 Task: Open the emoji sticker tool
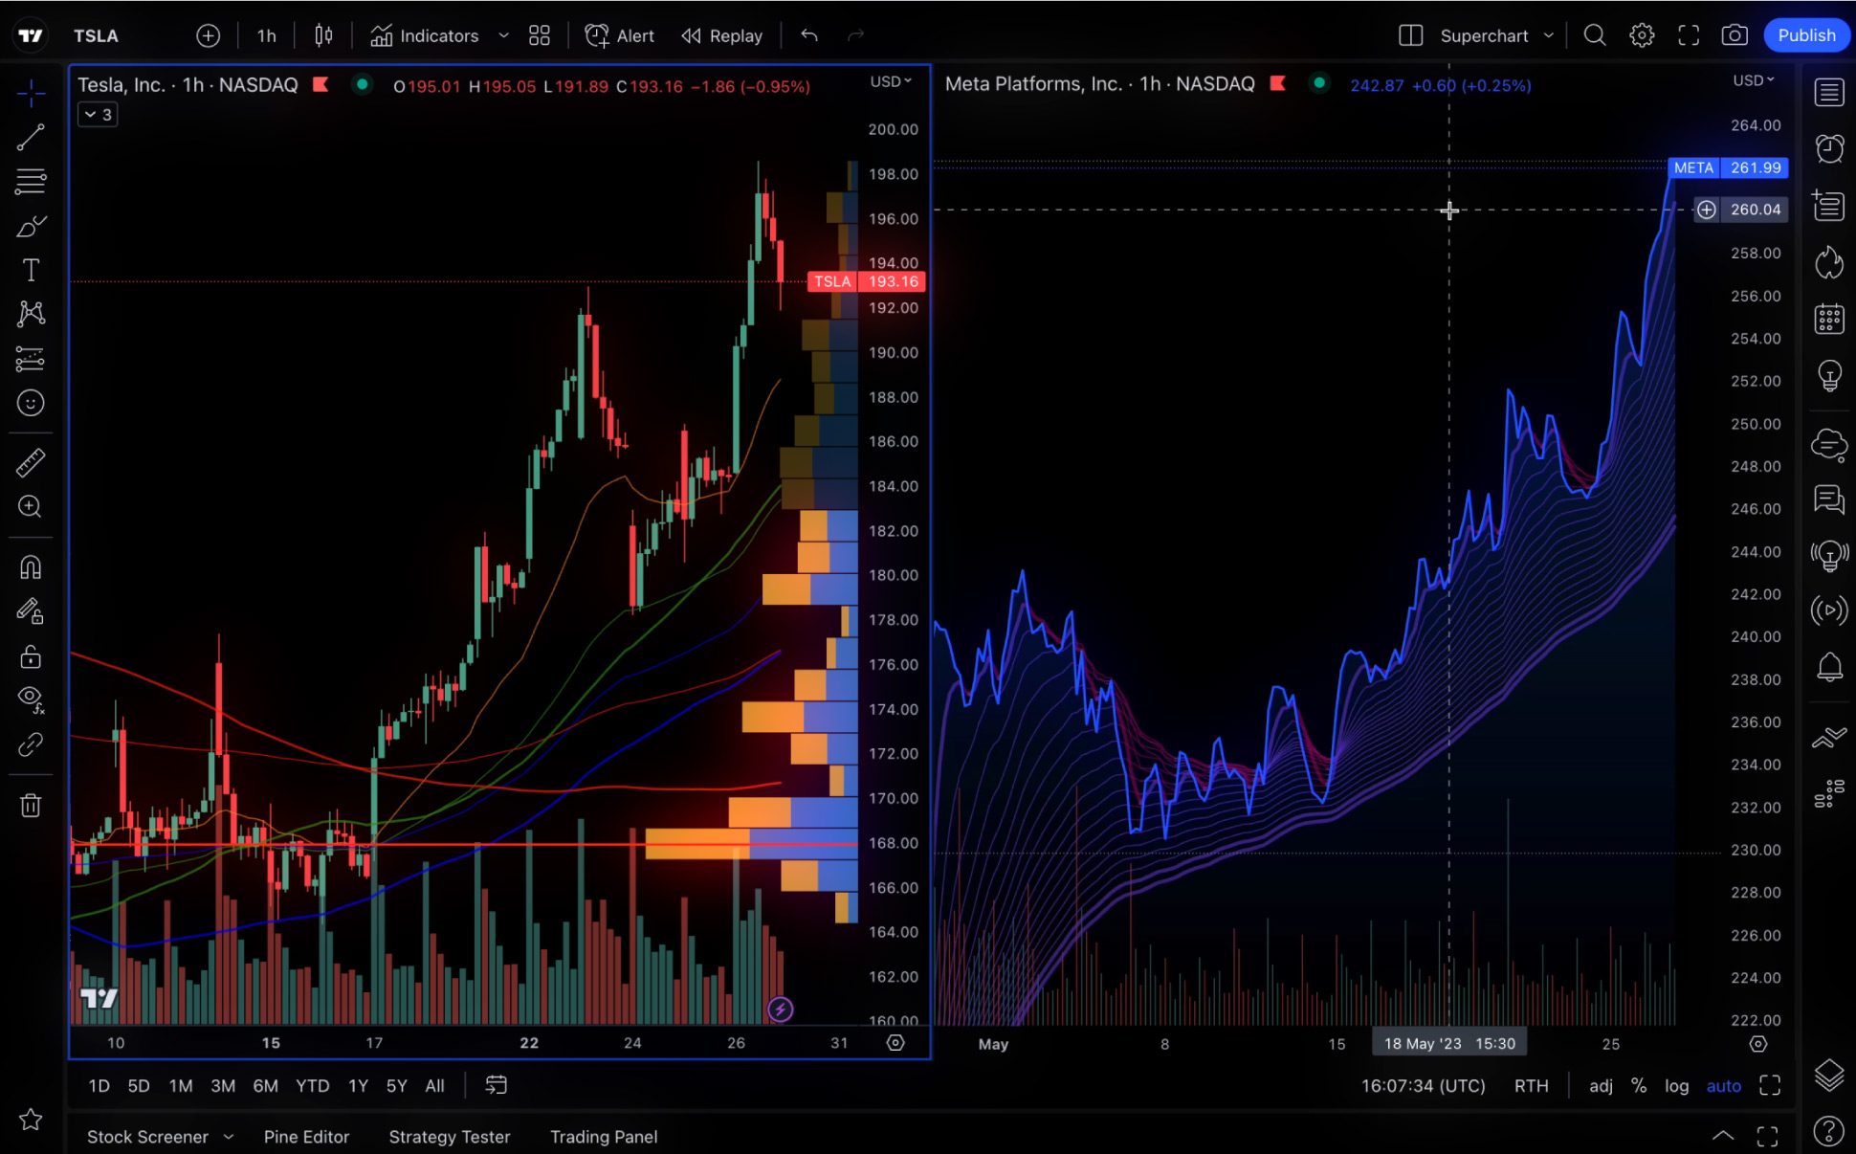tap(32, 403)
